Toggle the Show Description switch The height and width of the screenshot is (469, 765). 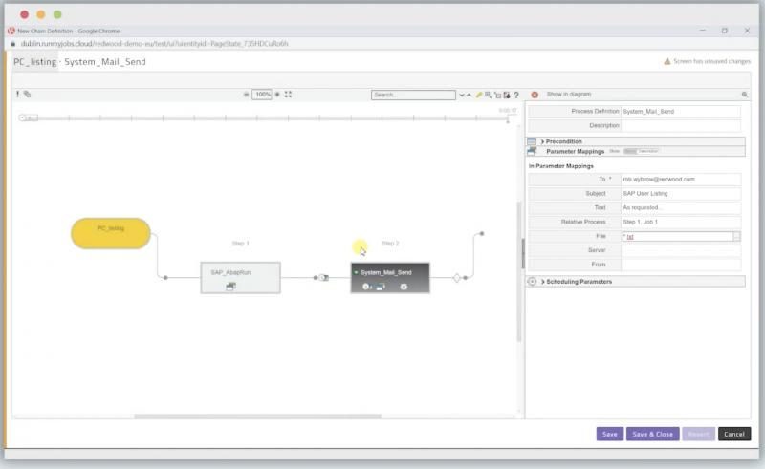(x=630, y=151)
